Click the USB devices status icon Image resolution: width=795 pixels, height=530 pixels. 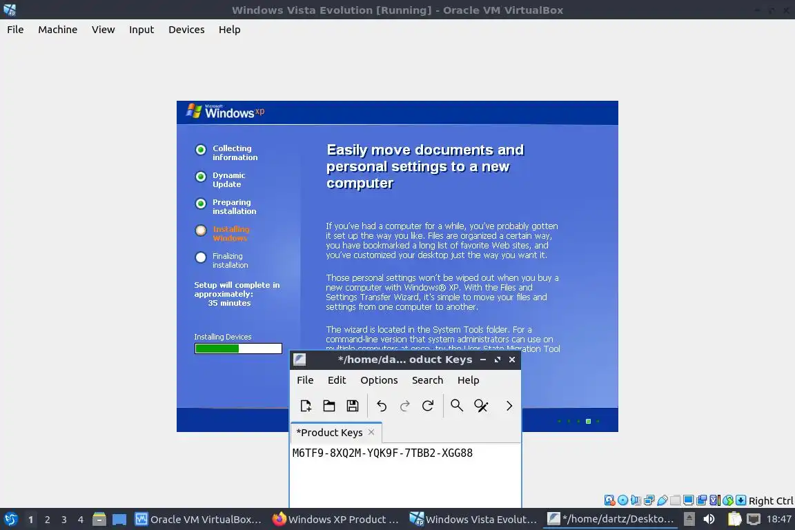(662, 500)
